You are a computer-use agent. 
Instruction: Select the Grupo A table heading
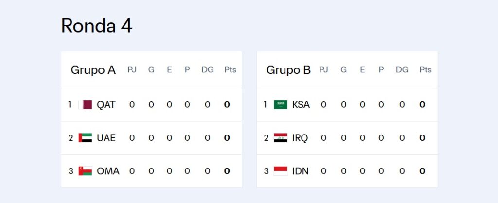[x=93, y=70]
